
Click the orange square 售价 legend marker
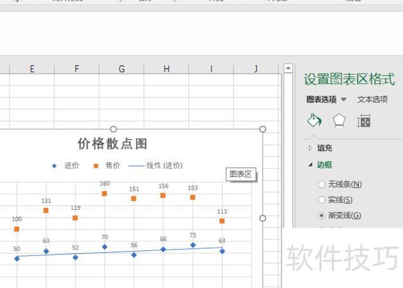click(x=96, y=166)
